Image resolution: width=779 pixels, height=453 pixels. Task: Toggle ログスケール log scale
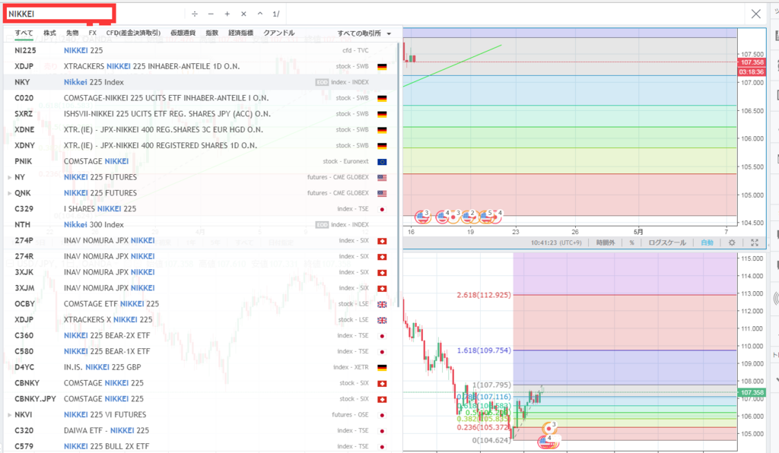pyautogui.click(x=667, y=242)
